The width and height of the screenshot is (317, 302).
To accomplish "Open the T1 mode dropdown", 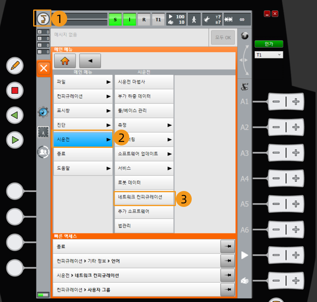I will 269,55.
